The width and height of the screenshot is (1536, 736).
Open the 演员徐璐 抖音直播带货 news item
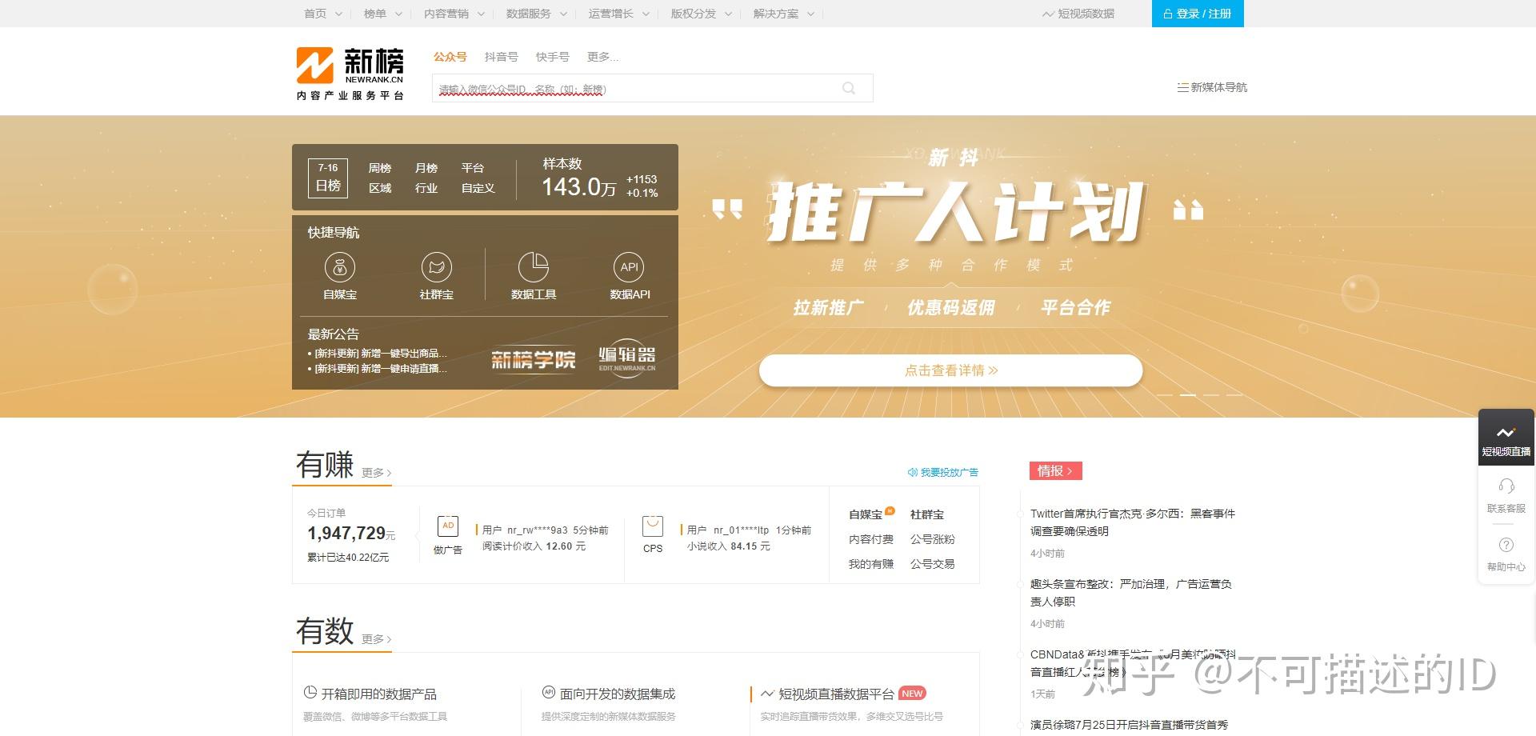(x=1130, y=725)
